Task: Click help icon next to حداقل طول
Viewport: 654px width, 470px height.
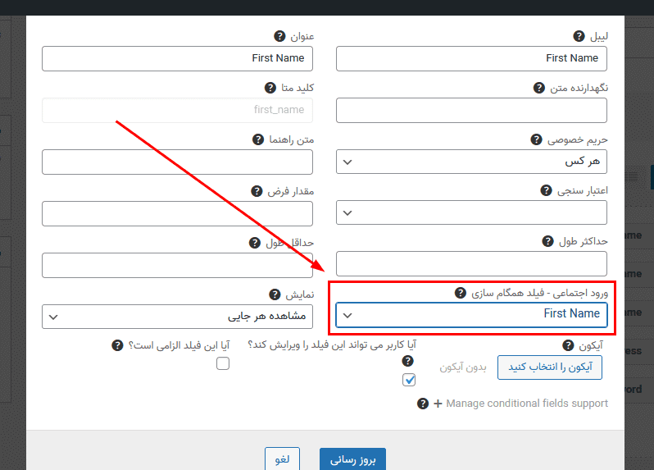Action: pos(254,243)
